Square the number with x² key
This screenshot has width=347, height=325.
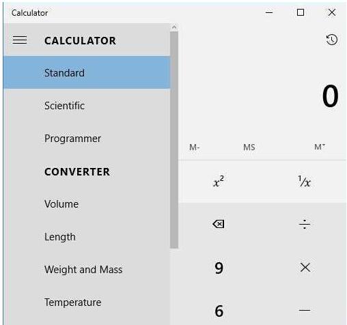point(219,182)
